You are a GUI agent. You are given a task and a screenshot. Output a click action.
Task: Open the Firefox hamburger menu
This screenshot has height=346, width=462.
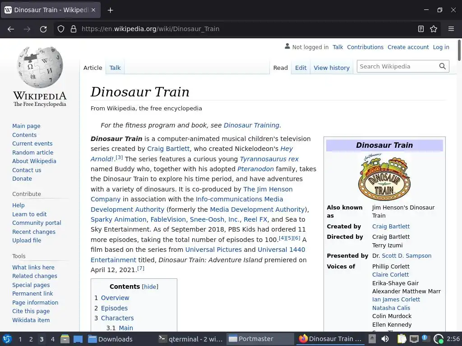(451, 29)
